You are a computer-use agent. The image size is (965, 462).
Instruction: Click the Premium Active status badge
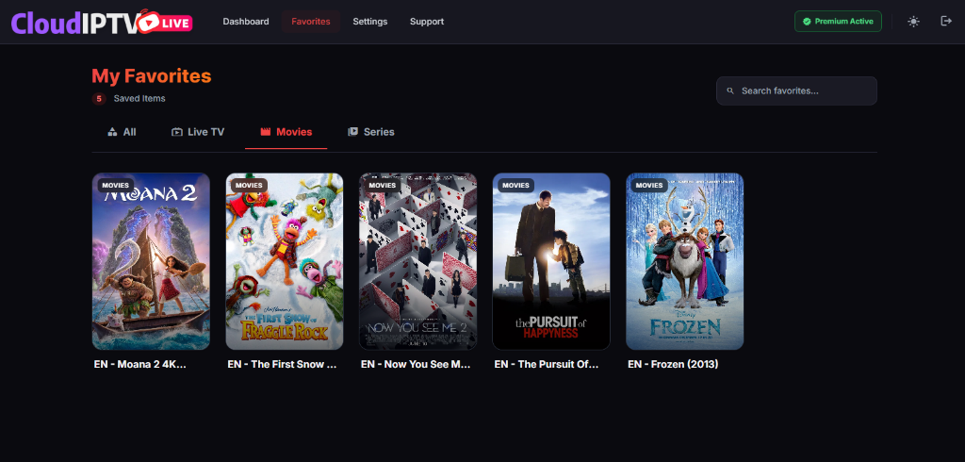(838, 22)
